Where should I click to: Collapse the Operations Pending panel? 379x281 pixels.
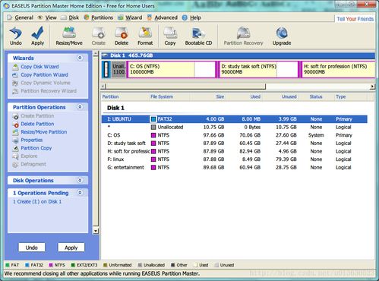(x=80, y=193)
